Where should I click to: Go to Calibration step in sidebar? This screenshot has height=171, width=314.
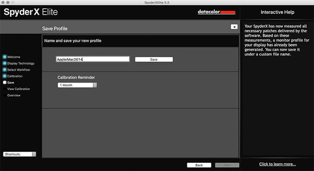click(x=15, y=76)
